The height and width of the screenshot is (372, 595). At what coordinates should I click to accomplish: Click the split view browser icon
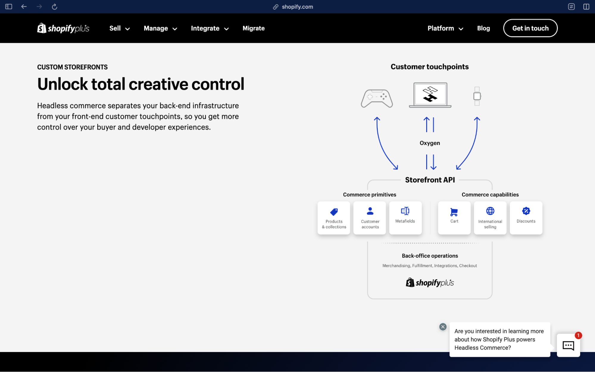pyautogui.click(x=586, y=7)
